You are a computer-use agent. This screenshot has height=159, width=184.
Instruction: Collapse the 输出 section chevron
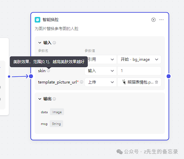tap(40, 99)
